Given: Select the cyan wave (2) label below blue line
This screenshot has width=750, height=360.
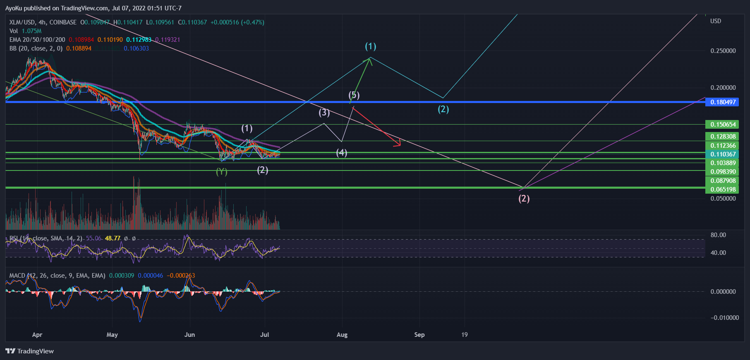Looking at the screenshot, I should click(443, 109).
